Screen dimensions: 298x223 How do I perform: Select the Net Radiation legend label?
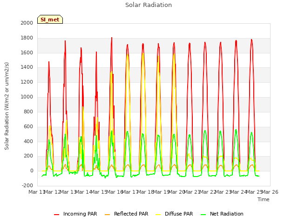tap(227, 214)
